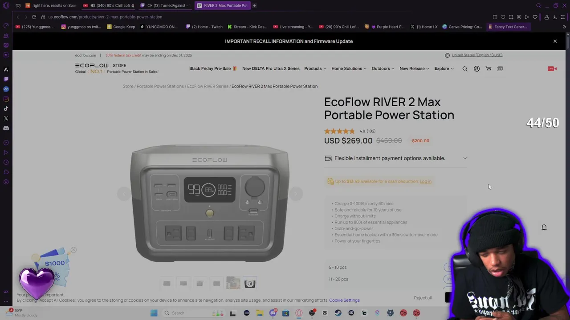Show previous product image arrow
Image resolution: width=570 pixels, height=320 pixels.
click(124, 194)
